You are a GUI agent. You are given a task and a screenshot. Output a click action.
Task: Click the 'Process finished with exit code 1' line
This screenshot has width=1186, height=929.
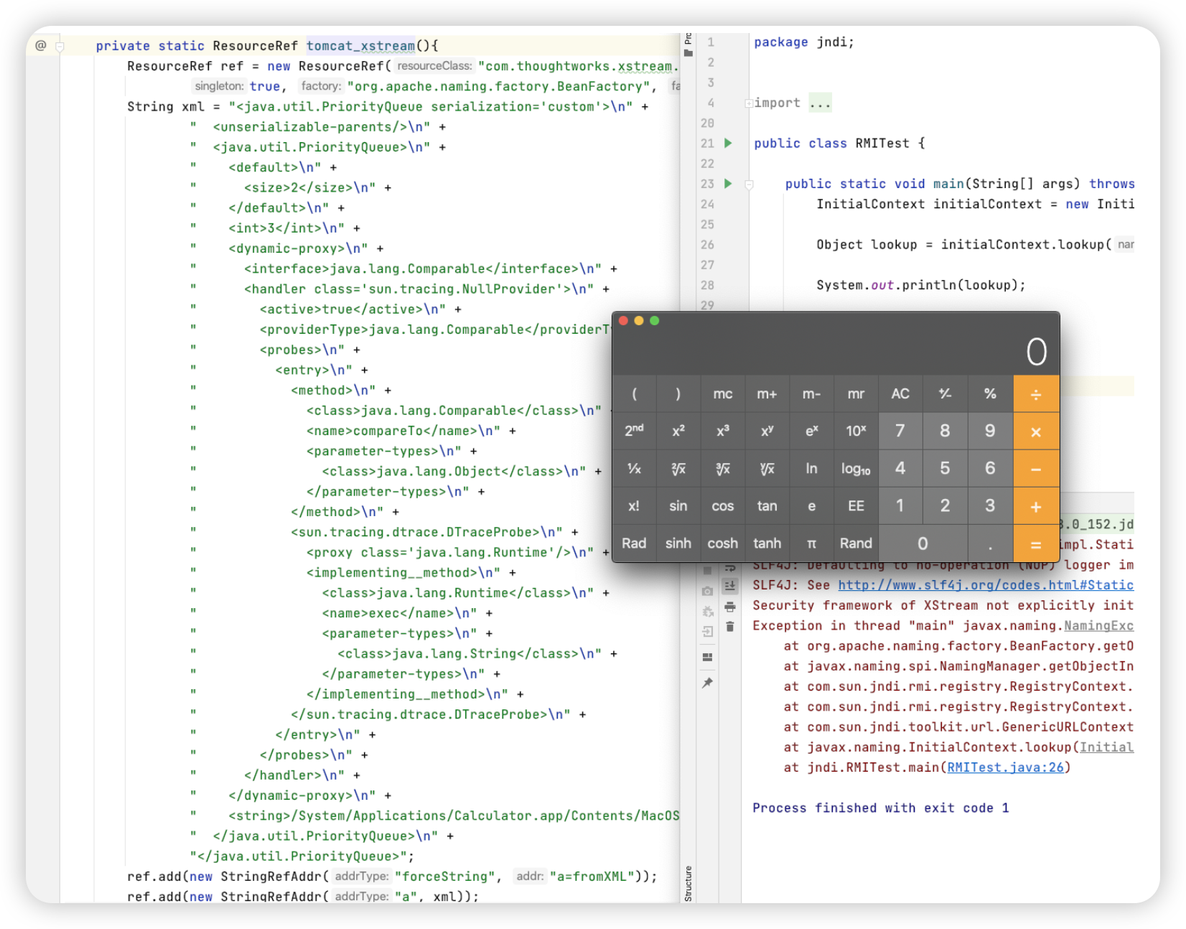881,808
